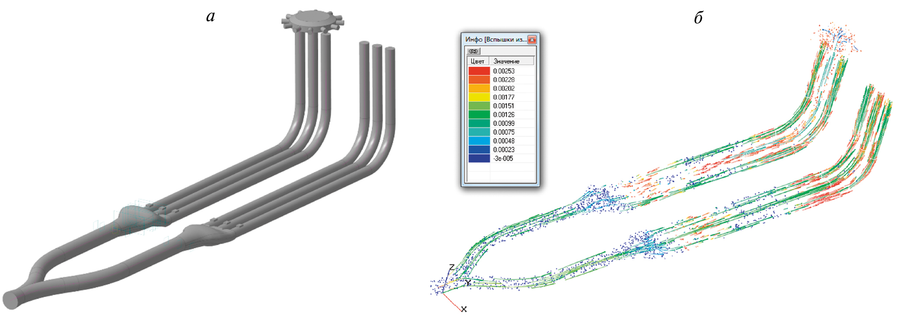Select the value 0.00151
Image resolution: width=901 pixels, height=328 pixels.
504,106
